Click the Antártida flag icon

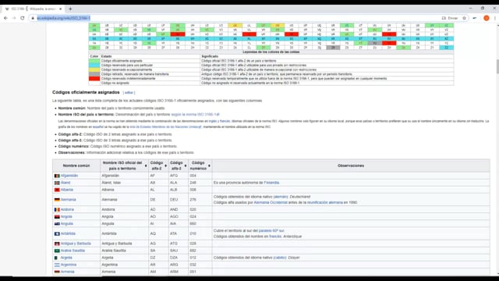(57, 233)
